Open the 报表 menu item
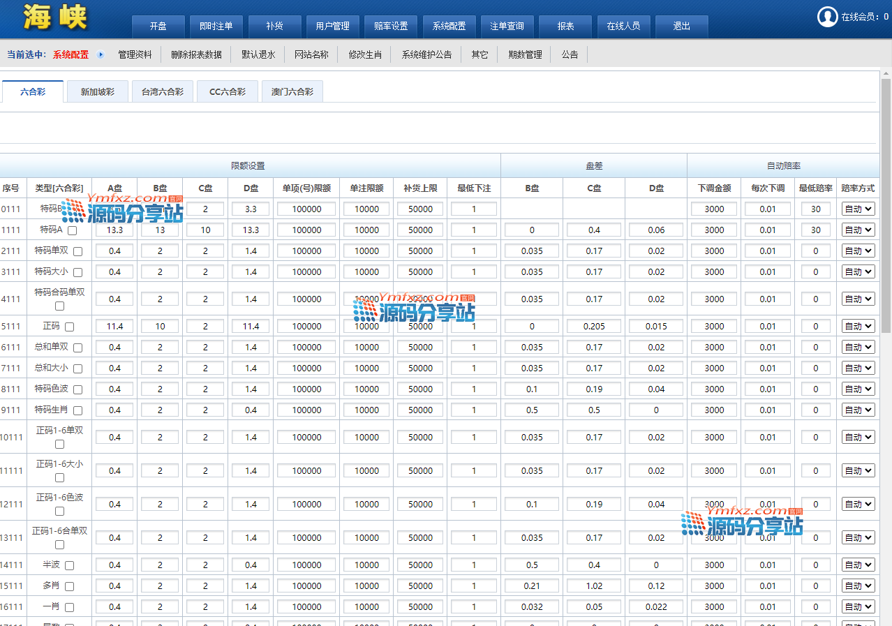This screenshot has height=626, width=892. (x=565, y=27)
